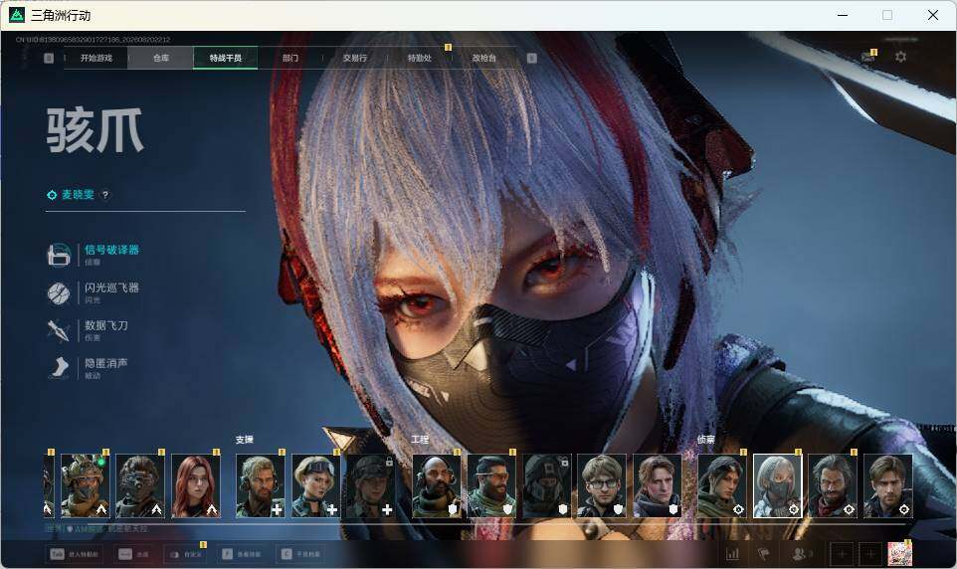Open the 特勤处 tab
The height and width of the screenshot is (569, 957).
pos(419,58)
